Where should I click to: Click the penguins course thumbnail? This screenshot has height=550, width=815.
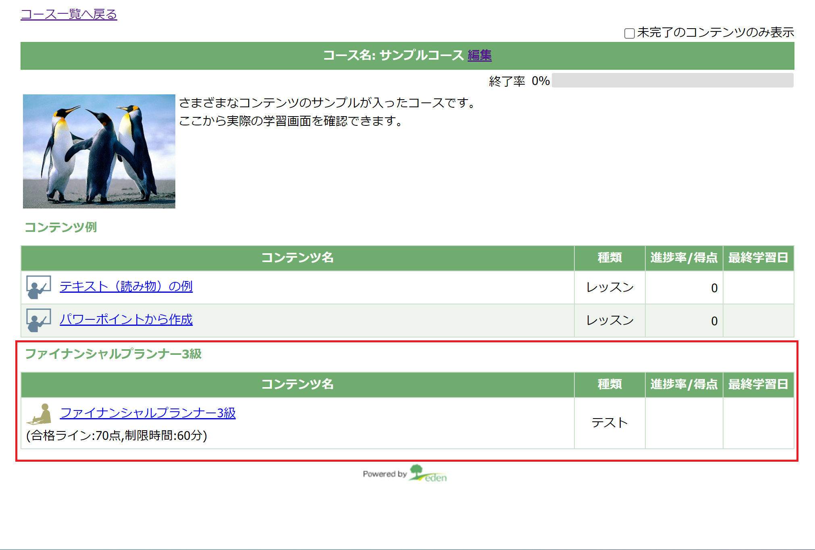coord(99,151)
